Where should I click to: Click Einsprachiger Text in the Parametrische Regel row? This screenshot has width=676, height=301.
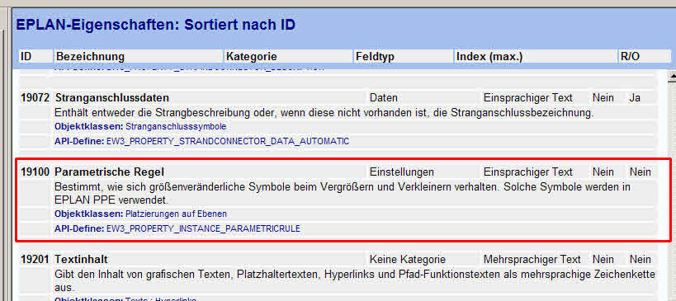click(x=527, y=172)
